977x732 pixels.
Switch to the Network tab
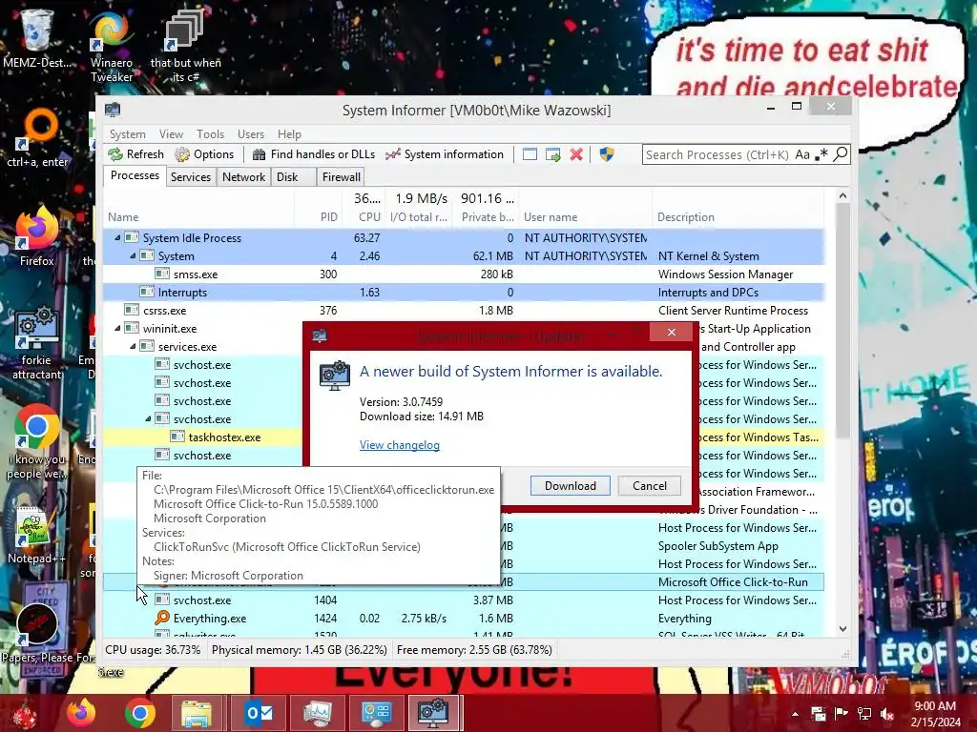[x=243, y=176]
